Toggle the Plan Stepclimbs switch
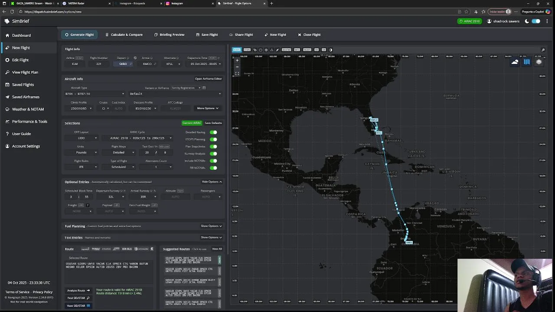555x312 pixels. (x=213, y=146)
